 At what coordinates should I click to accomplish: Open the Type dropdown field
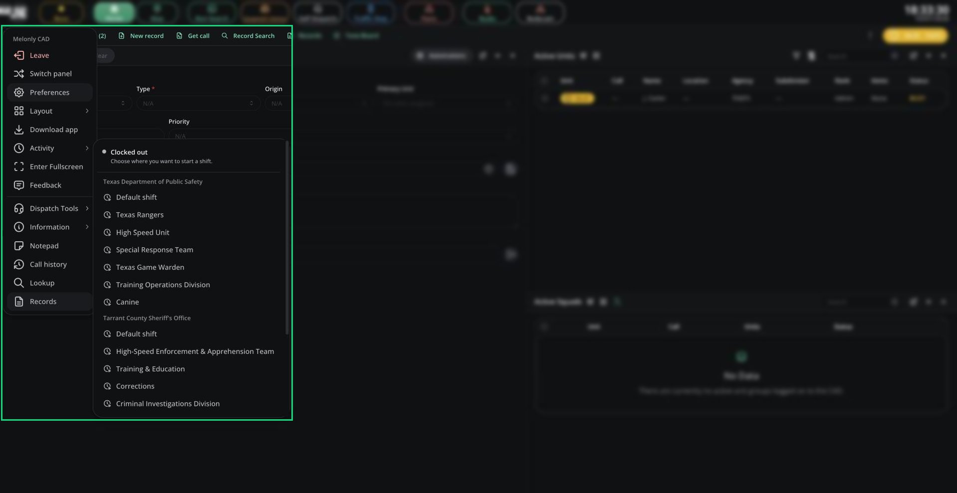pyautogui.click(x=198, y=103)
